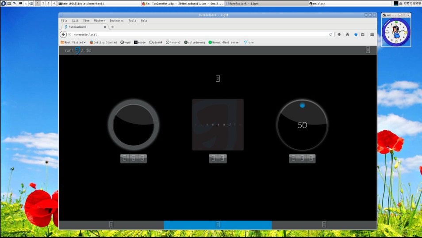Open the Firefox hamburger menu
422x238 pixels.
coord(372,34)
